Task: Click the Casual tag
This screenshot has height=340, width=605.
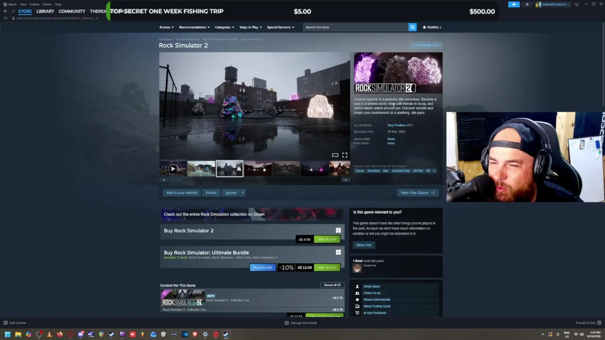Action: click(360, 170)
